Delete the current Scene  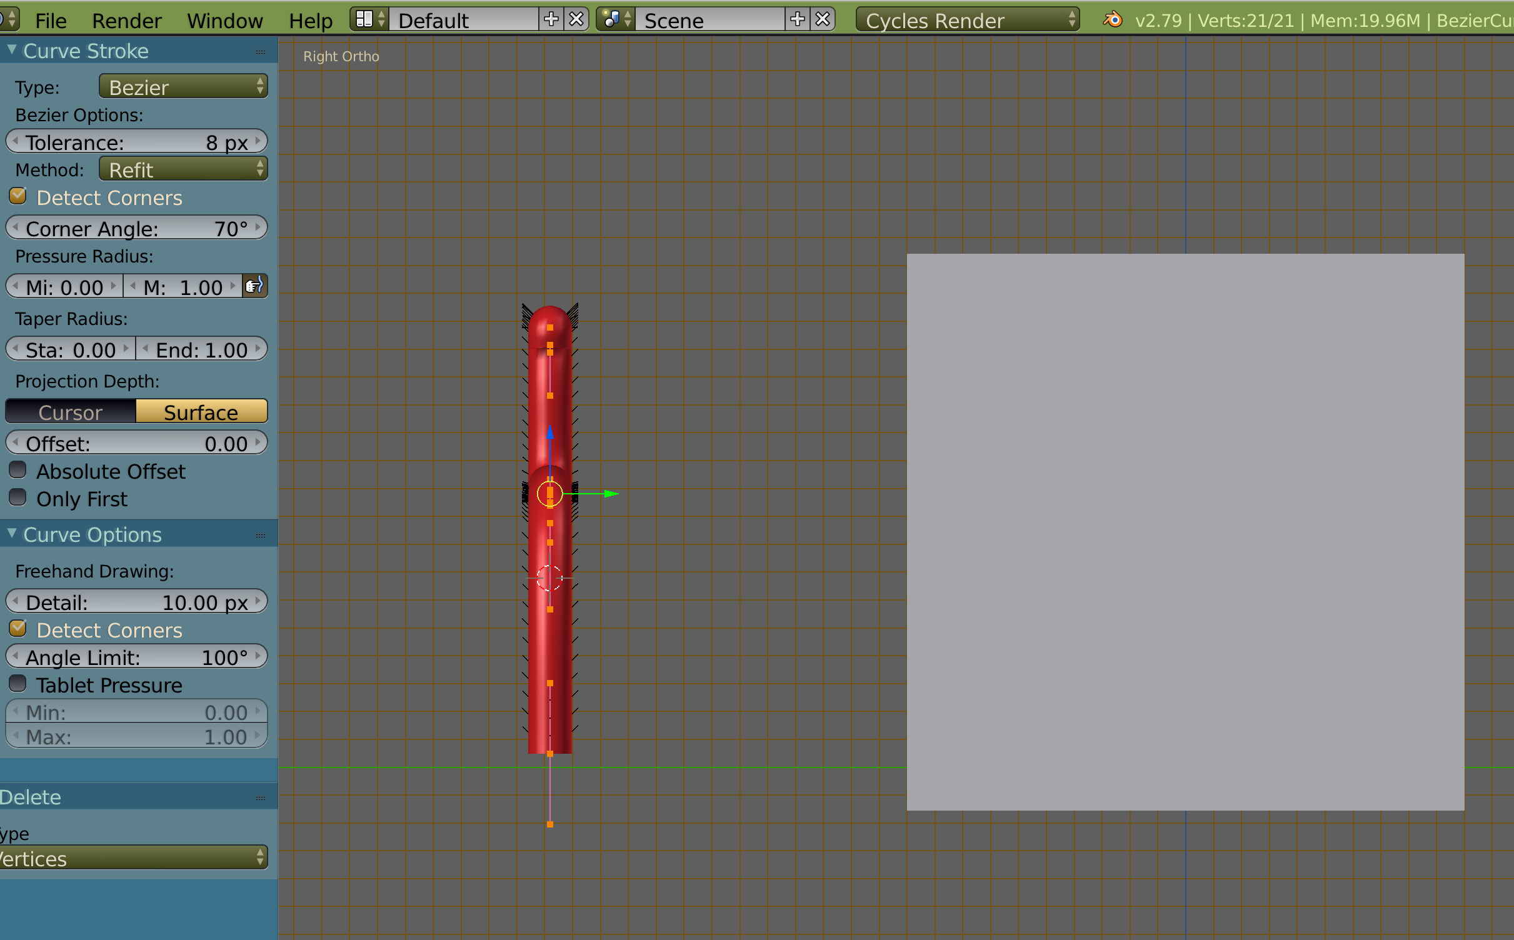point(823,20)
